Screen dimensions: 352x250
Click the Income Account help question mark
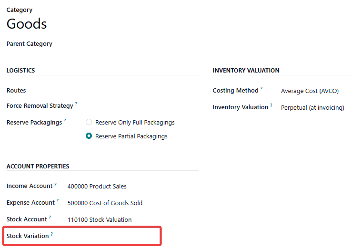[55, 184]
